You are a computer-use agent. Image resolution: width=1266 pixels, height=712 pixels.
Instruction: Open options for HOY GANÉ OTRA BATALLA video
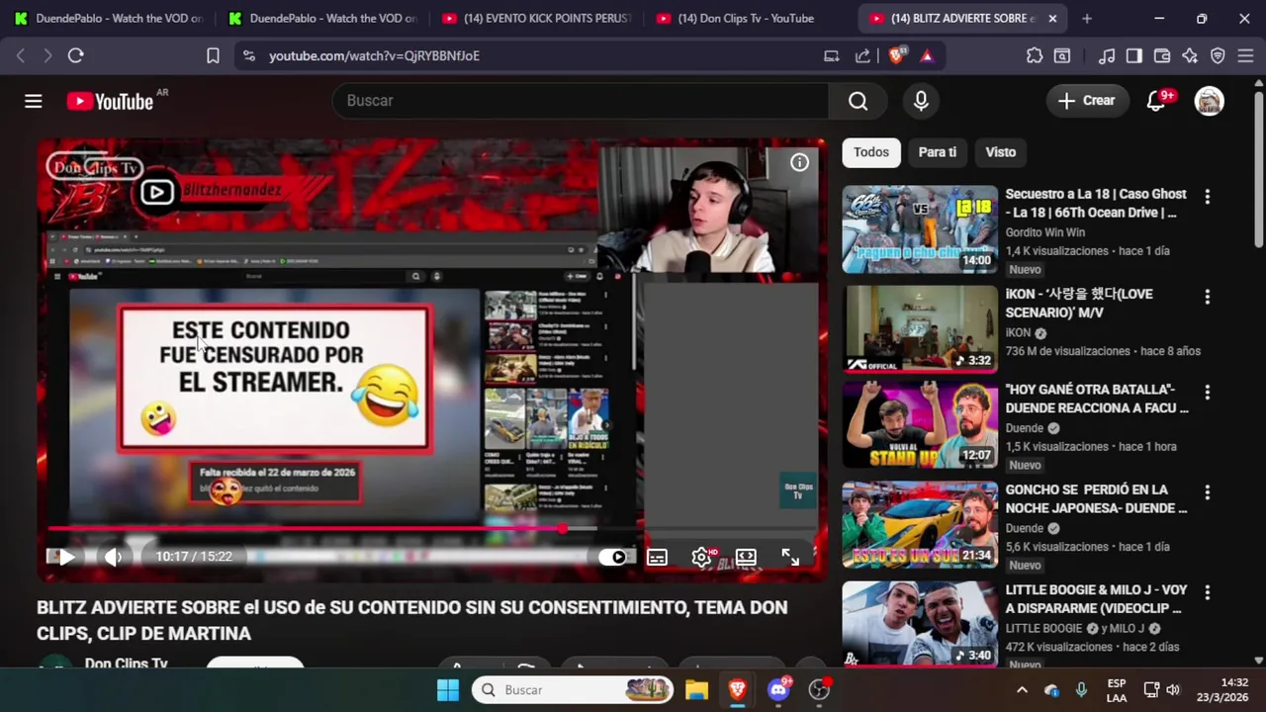click(x=1207, y=393)
